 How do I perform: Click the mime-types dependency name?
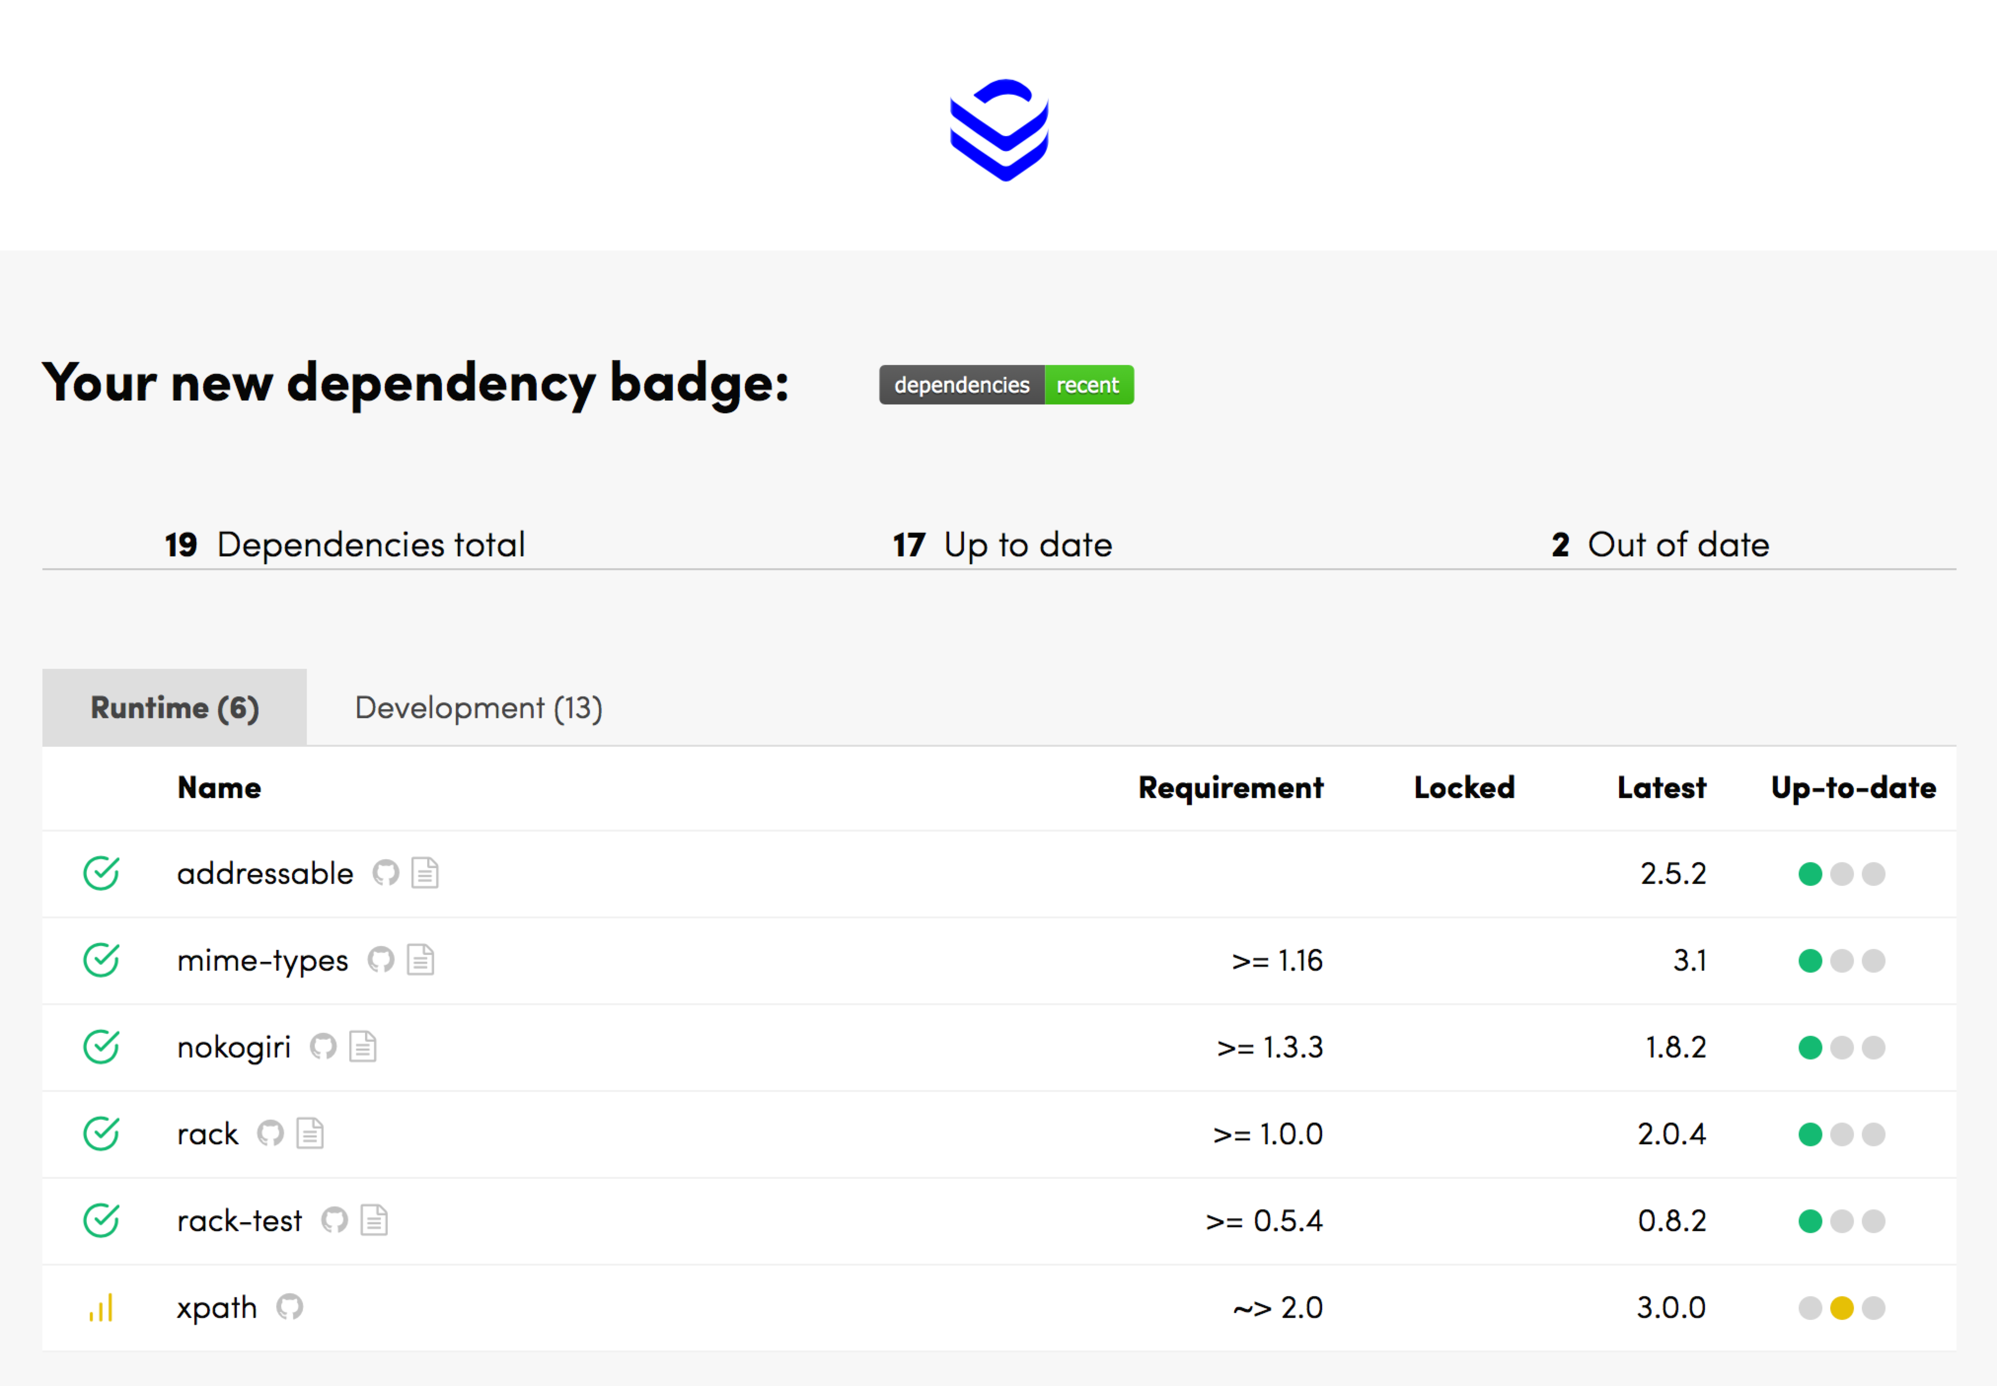(262, 960)
